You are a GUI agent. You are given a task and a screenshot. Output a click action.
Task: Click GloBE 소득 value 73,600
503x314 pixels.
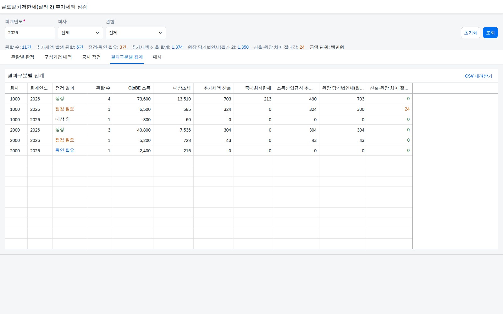144,99
